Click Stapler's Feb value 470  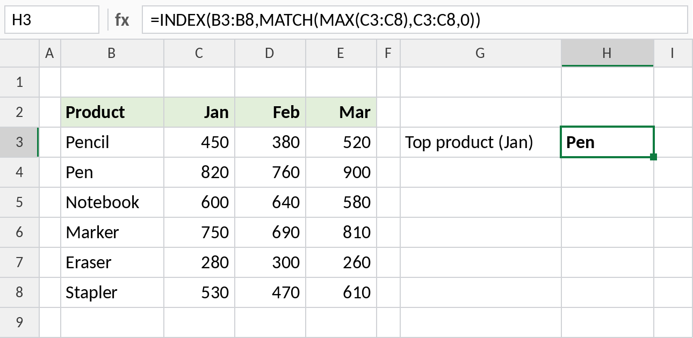pos(270,292)
